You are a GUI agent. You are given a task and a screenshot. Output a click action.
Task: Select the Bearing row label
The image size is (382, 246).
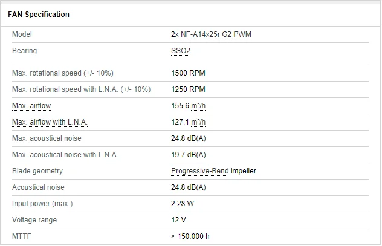[25, 51]
